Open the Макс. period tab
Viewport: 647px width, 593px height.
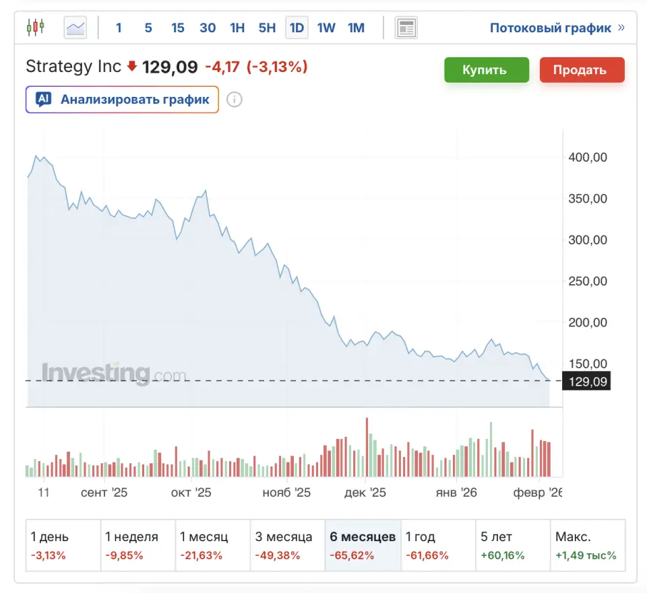(x=587, y=545)
